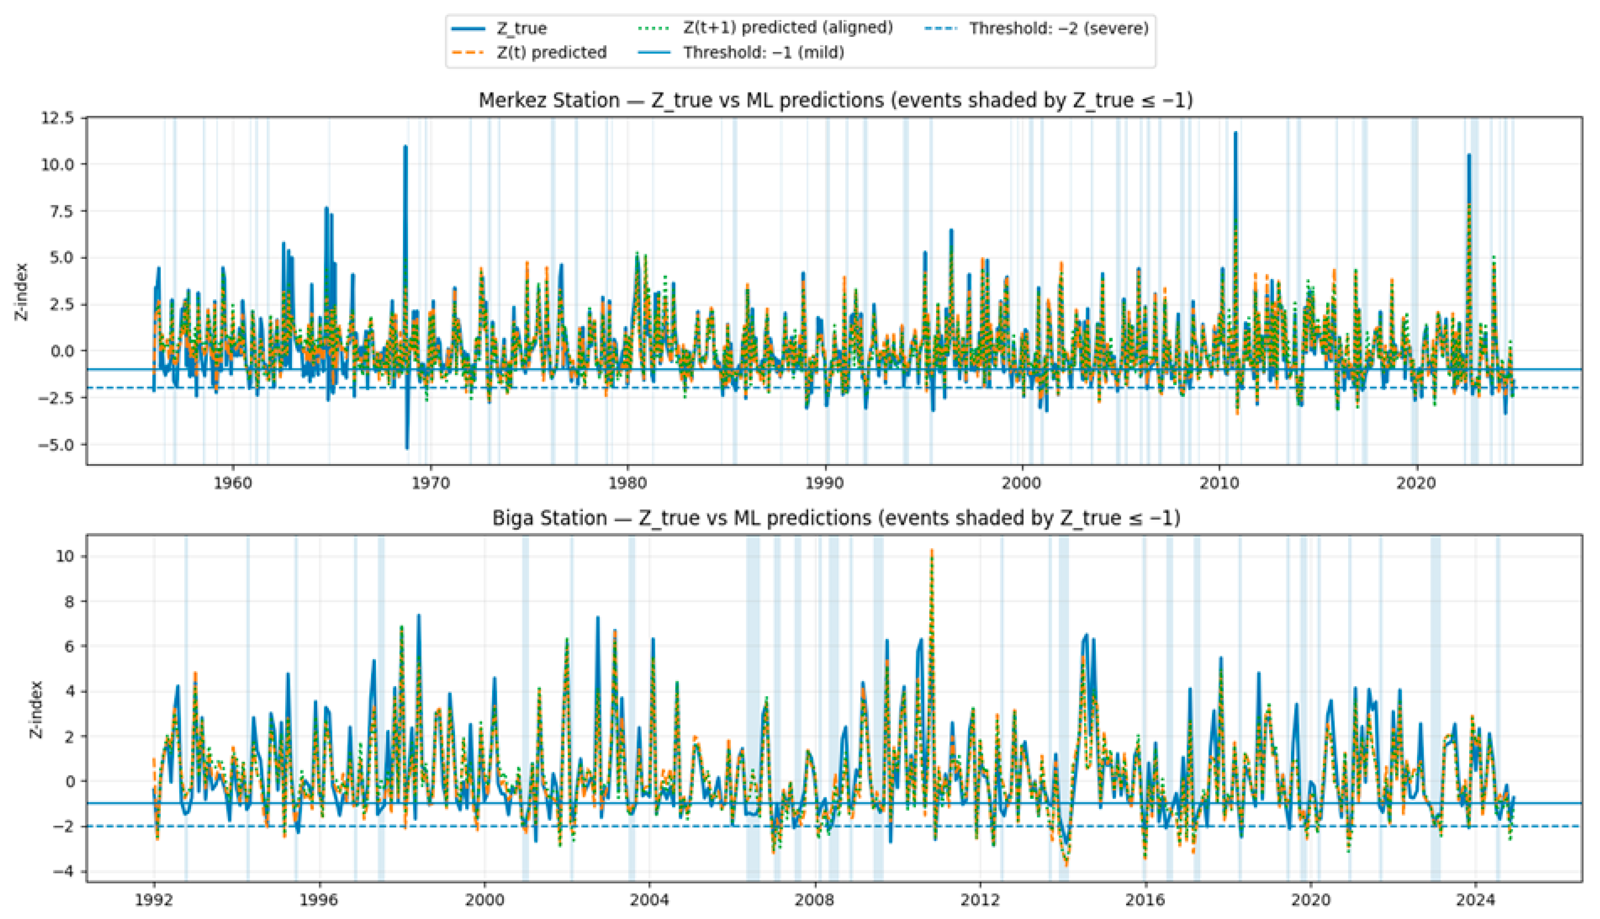Click the Threshold: −1 (mild) legend entry
Viewport: 1600px width, 919px height.
pyautogui.click(x=763, y=52)
